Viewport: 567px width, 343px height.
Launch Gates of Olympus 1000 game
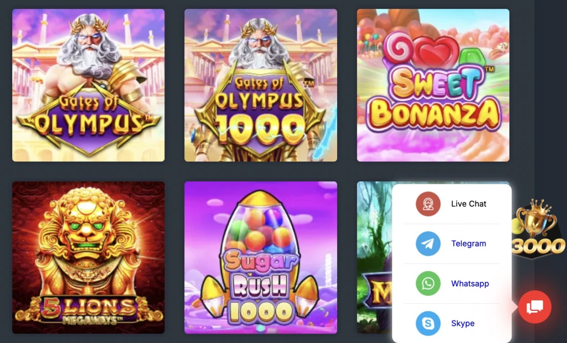[261, 85]
